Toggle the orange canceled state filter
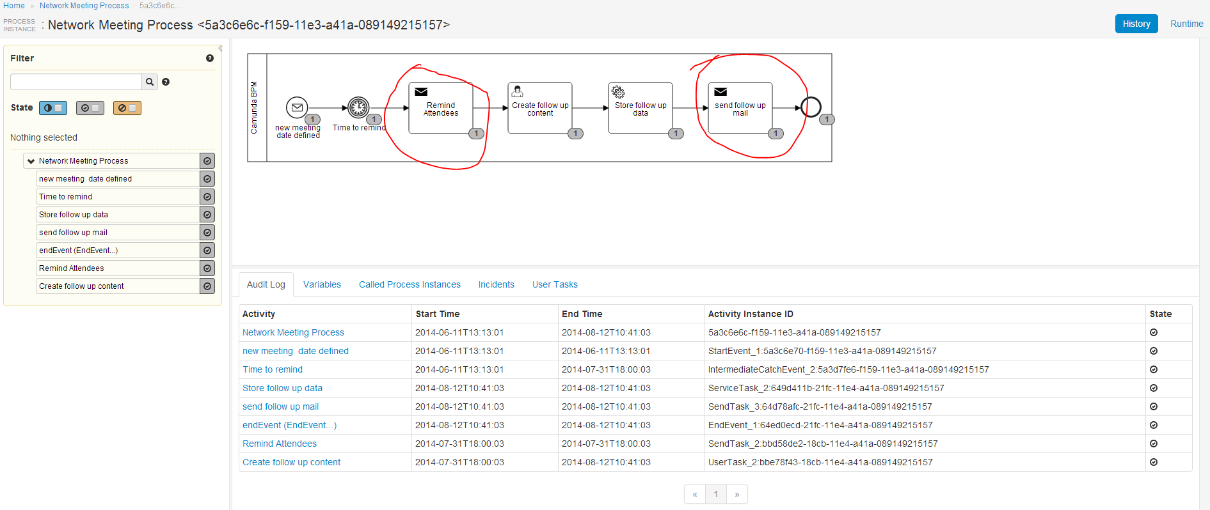The height and width of the screenshot is (510, 1210). [x=127, y=108]
